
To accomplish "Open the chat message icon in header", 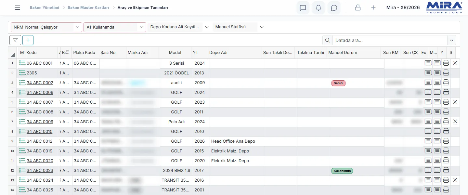I will coord(303,8).
